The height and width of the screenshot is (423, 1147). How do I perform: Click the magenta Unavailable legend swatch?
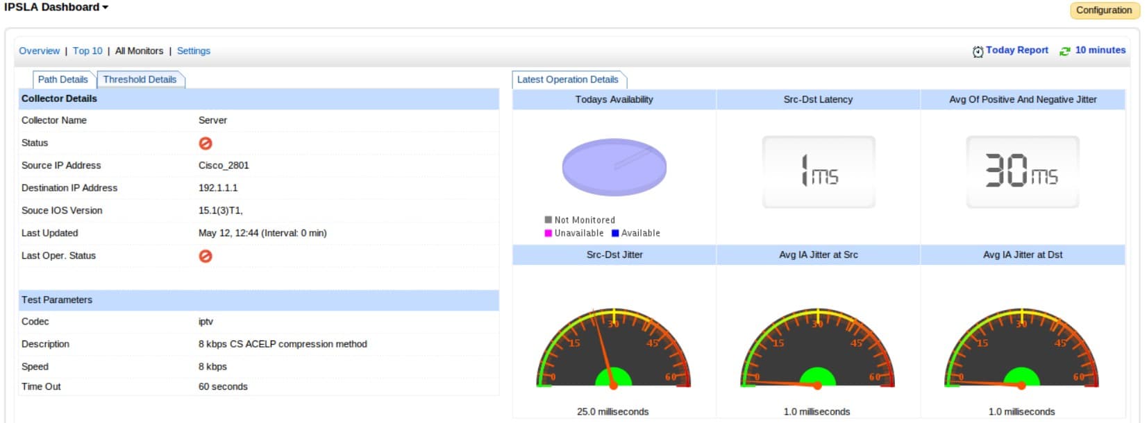pyautogui.click(x=549, y=233)
